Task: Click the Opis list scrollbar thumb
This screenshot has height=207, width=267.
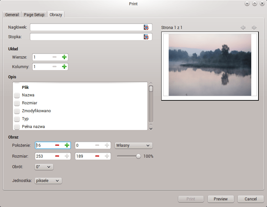Action: click(x=151, y=89)
